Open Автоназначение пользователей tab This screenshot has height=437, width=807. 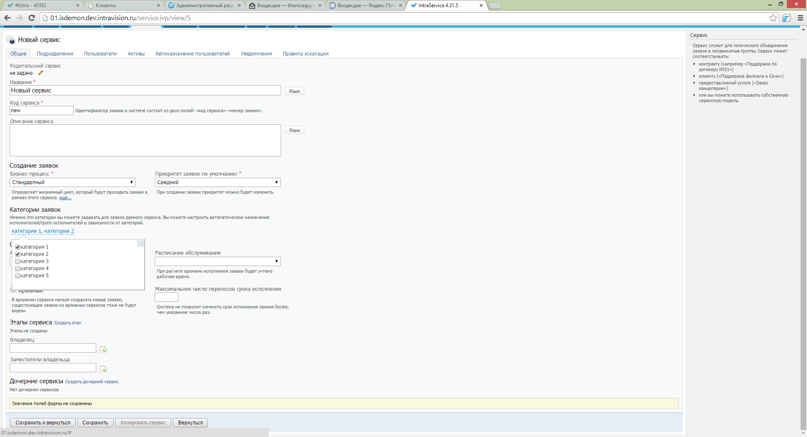pos(193,53)
